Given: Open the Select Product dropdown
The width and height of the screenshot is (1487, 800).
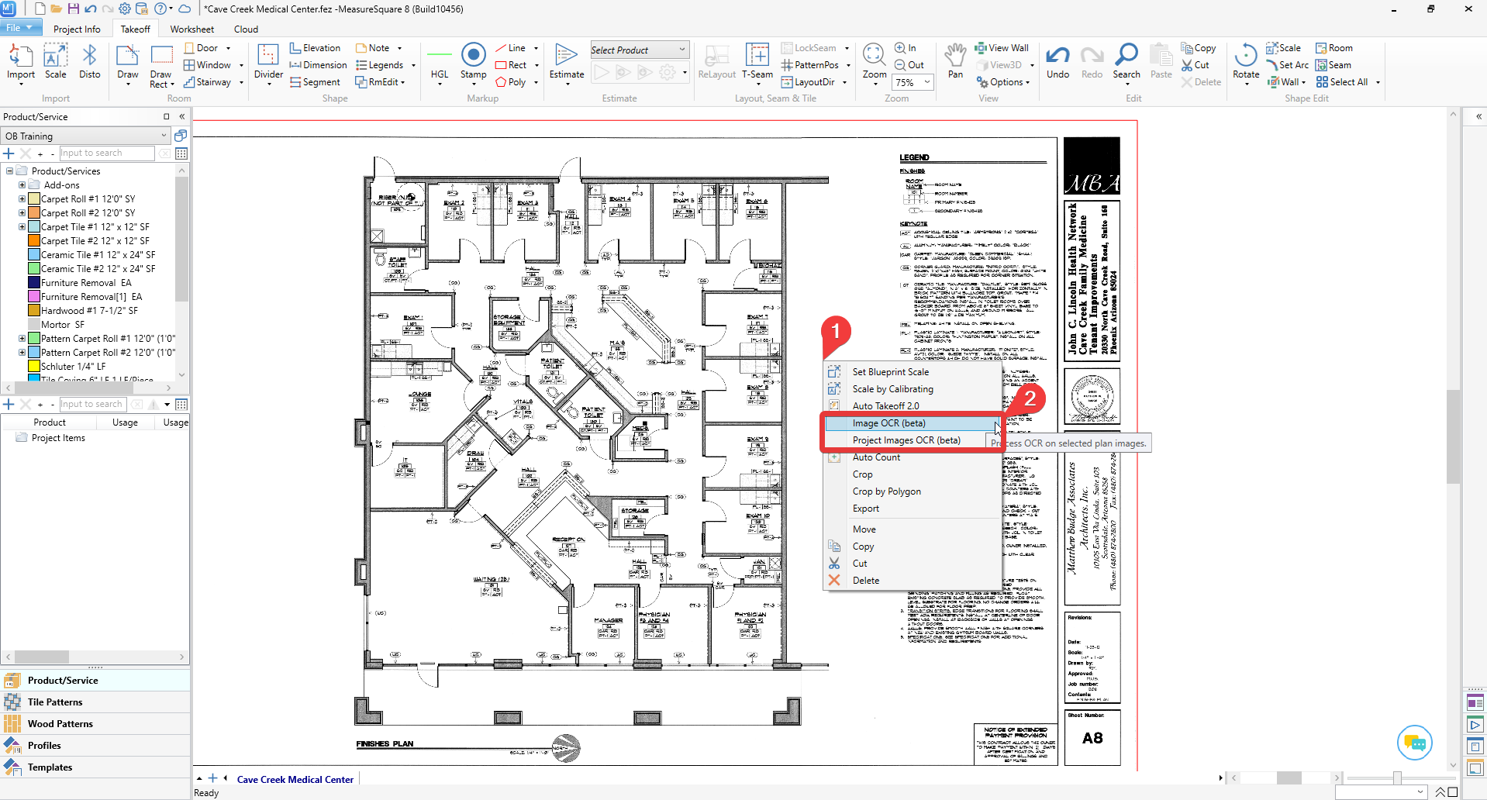Looking at the screenshot, I should [x=640, y=50].
